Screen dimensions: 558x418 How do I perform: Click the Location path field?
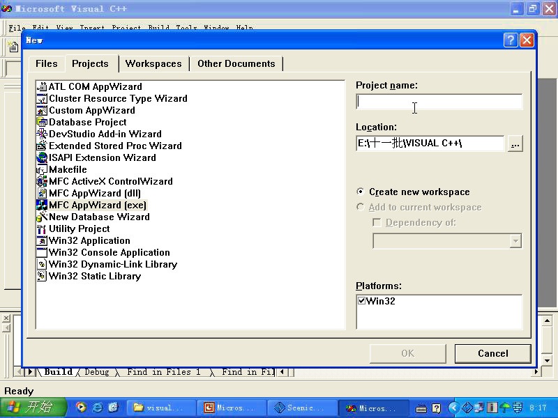point(430,144)
